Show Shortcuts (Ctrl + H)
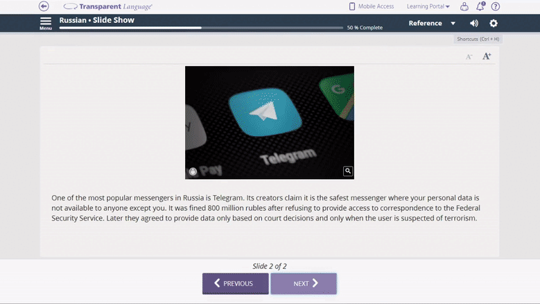 (x=478, y=39)
